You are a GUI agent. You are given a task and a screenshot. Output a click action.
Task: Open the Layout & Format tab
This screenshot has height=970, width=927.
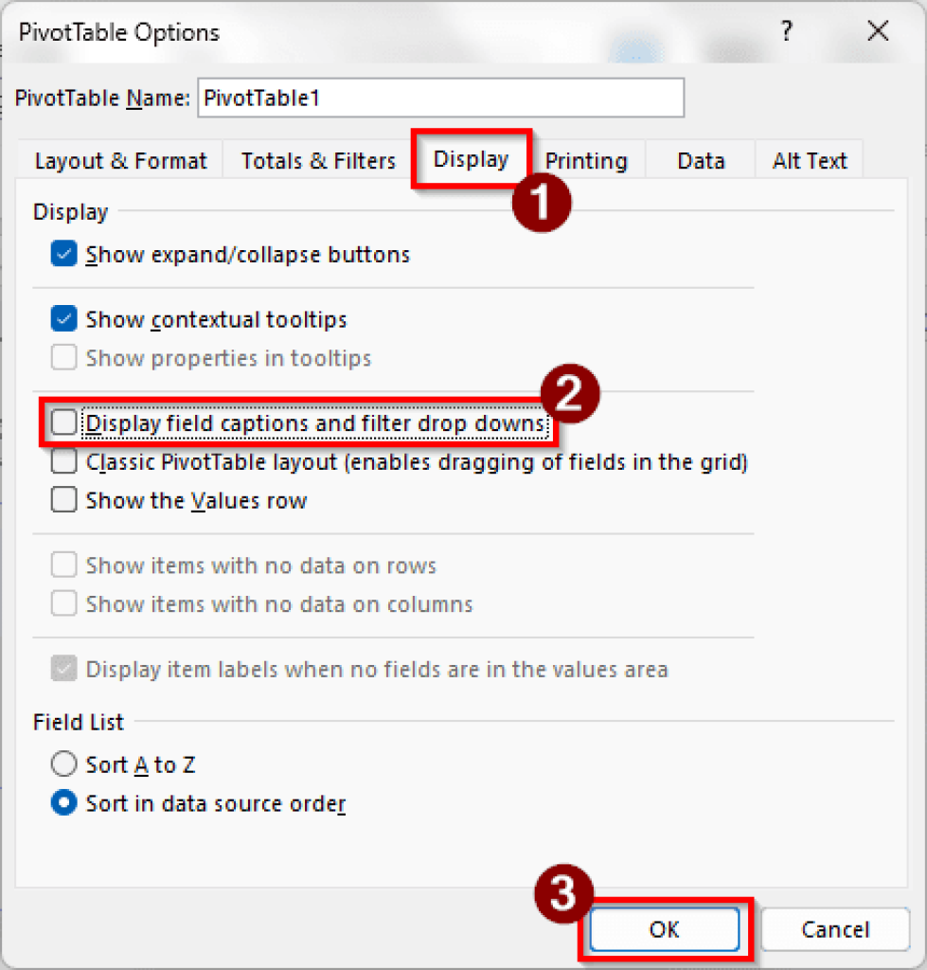point(119,161)
